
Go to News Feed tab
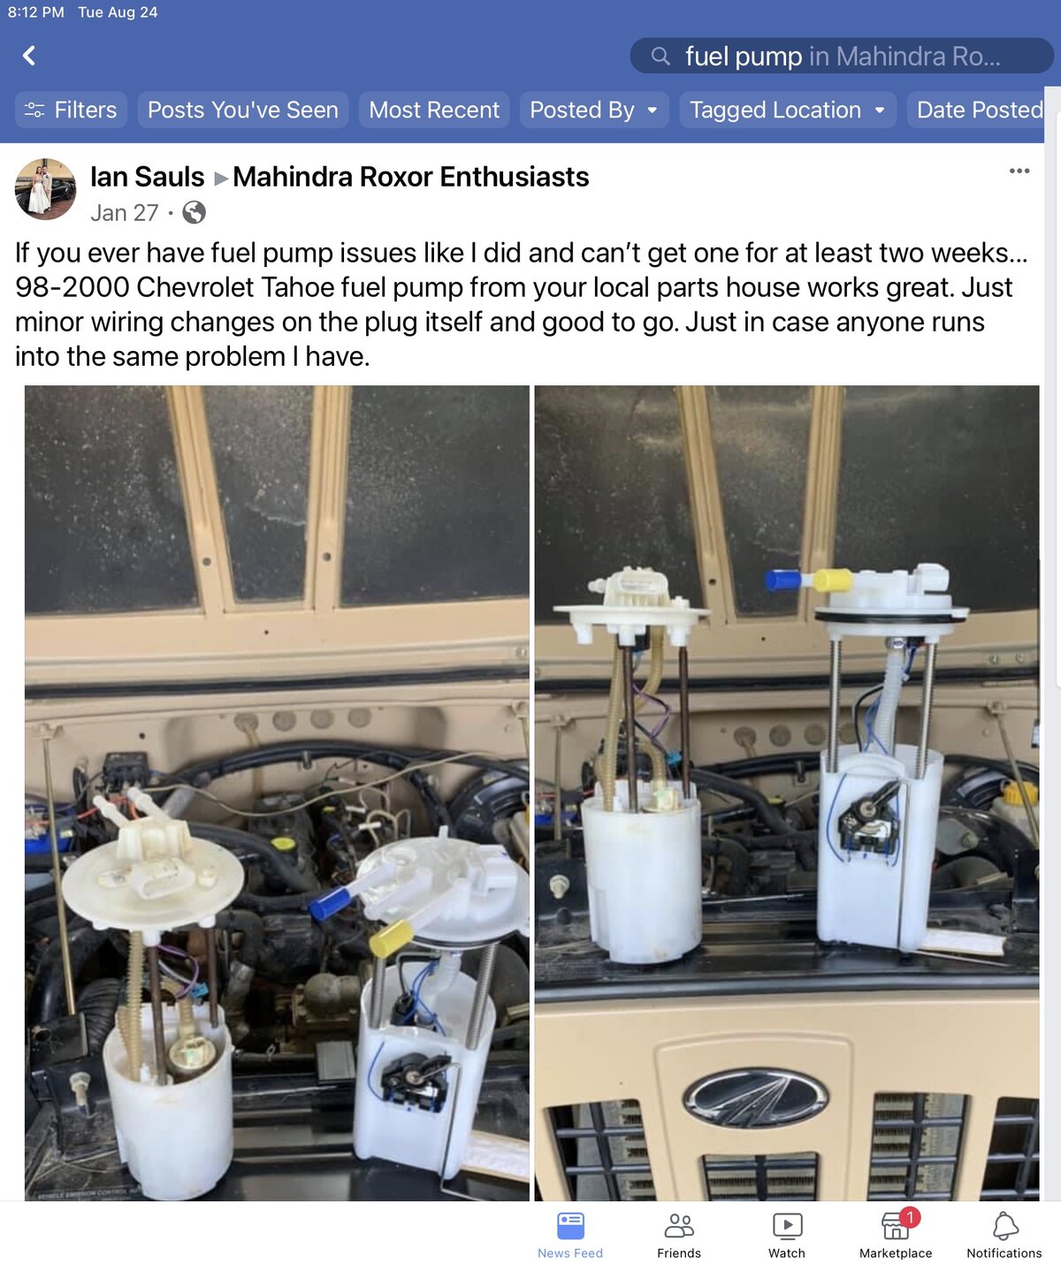point(570,1235)
